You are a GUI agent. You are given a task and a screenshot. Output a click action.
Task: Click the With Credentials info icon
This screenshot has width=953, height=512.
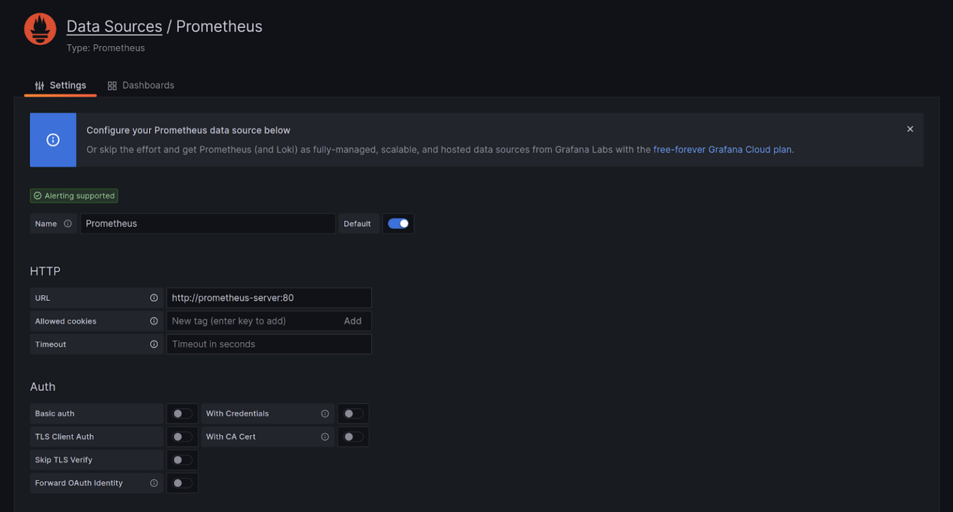(325, 413)
